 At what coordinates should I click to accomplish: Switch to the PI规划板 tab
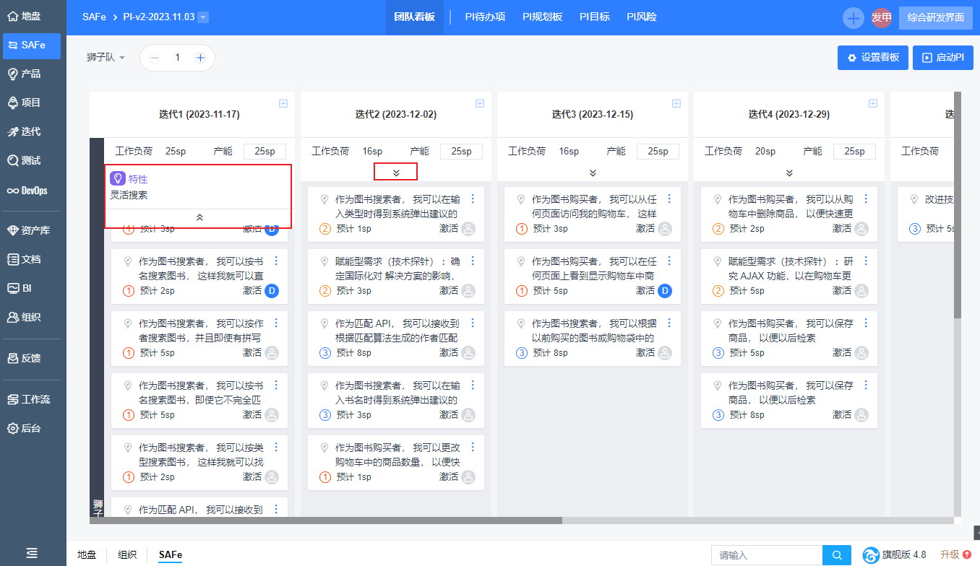542,17
